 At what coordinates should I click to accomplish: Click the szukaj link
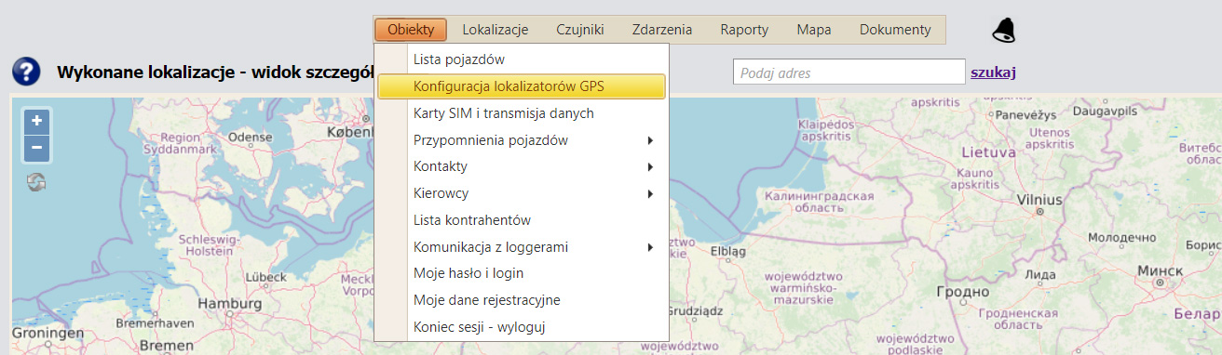pos(993,72)
